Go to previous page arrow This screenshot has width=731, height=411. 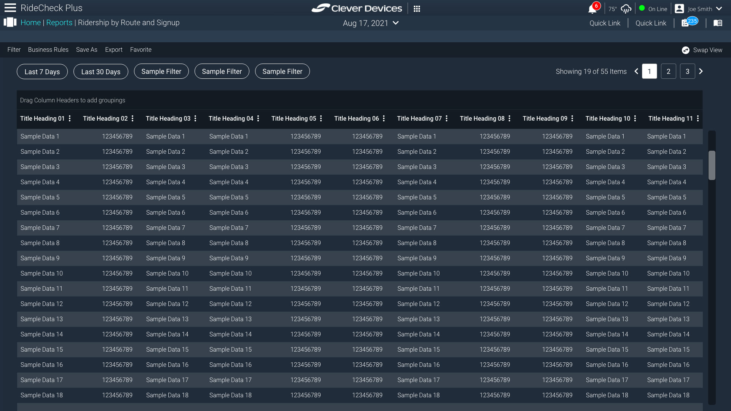[x=636, y=71]
